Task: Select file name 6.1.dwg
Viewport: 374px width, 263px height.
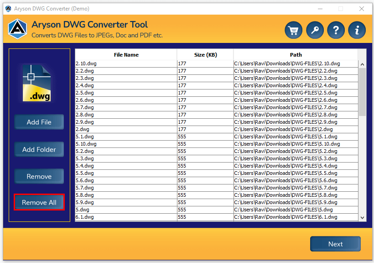Action: click(126, 217)
